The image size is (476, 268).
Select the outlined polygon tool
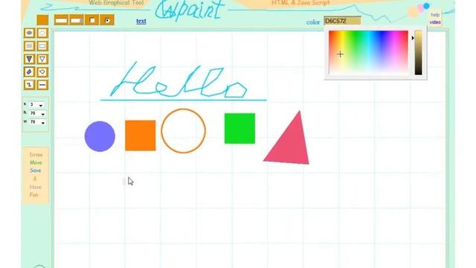(42, 72)
